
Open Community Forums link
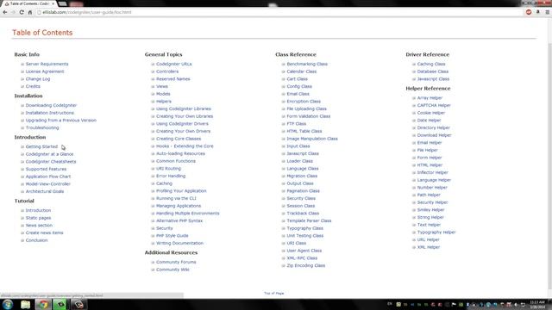coord(176,262)
